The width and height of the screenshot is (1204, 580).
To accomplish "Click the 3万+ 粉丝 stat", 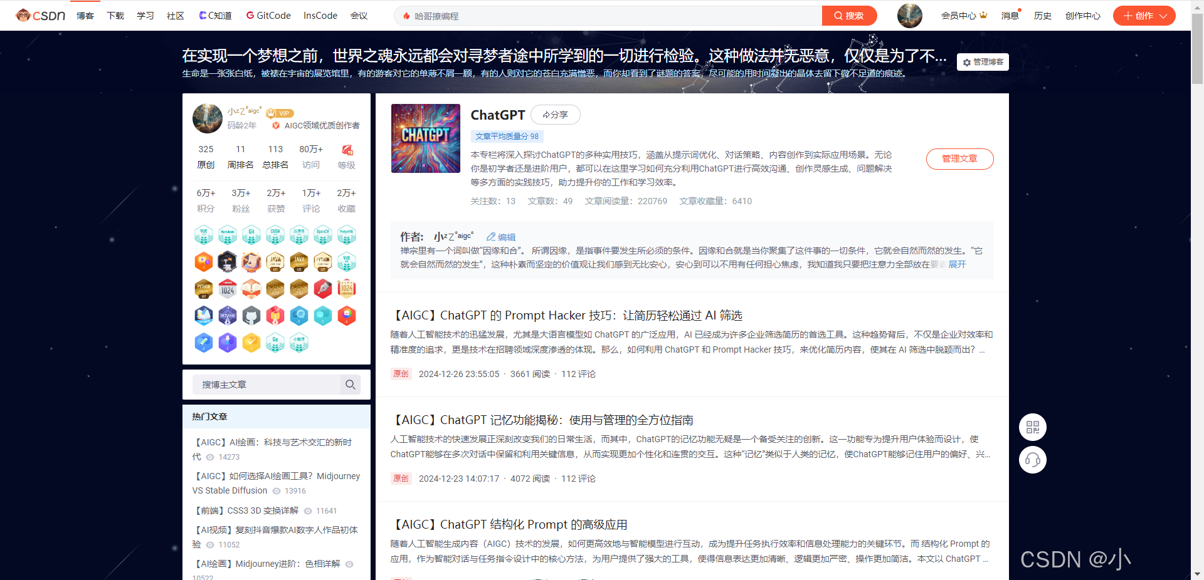I will (241, 200).
